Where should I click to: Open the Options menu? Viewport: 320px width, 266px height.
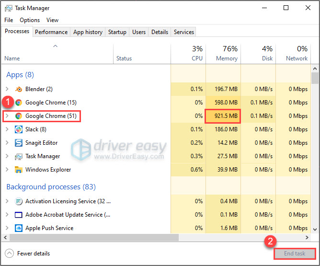(x=30, y=20)
